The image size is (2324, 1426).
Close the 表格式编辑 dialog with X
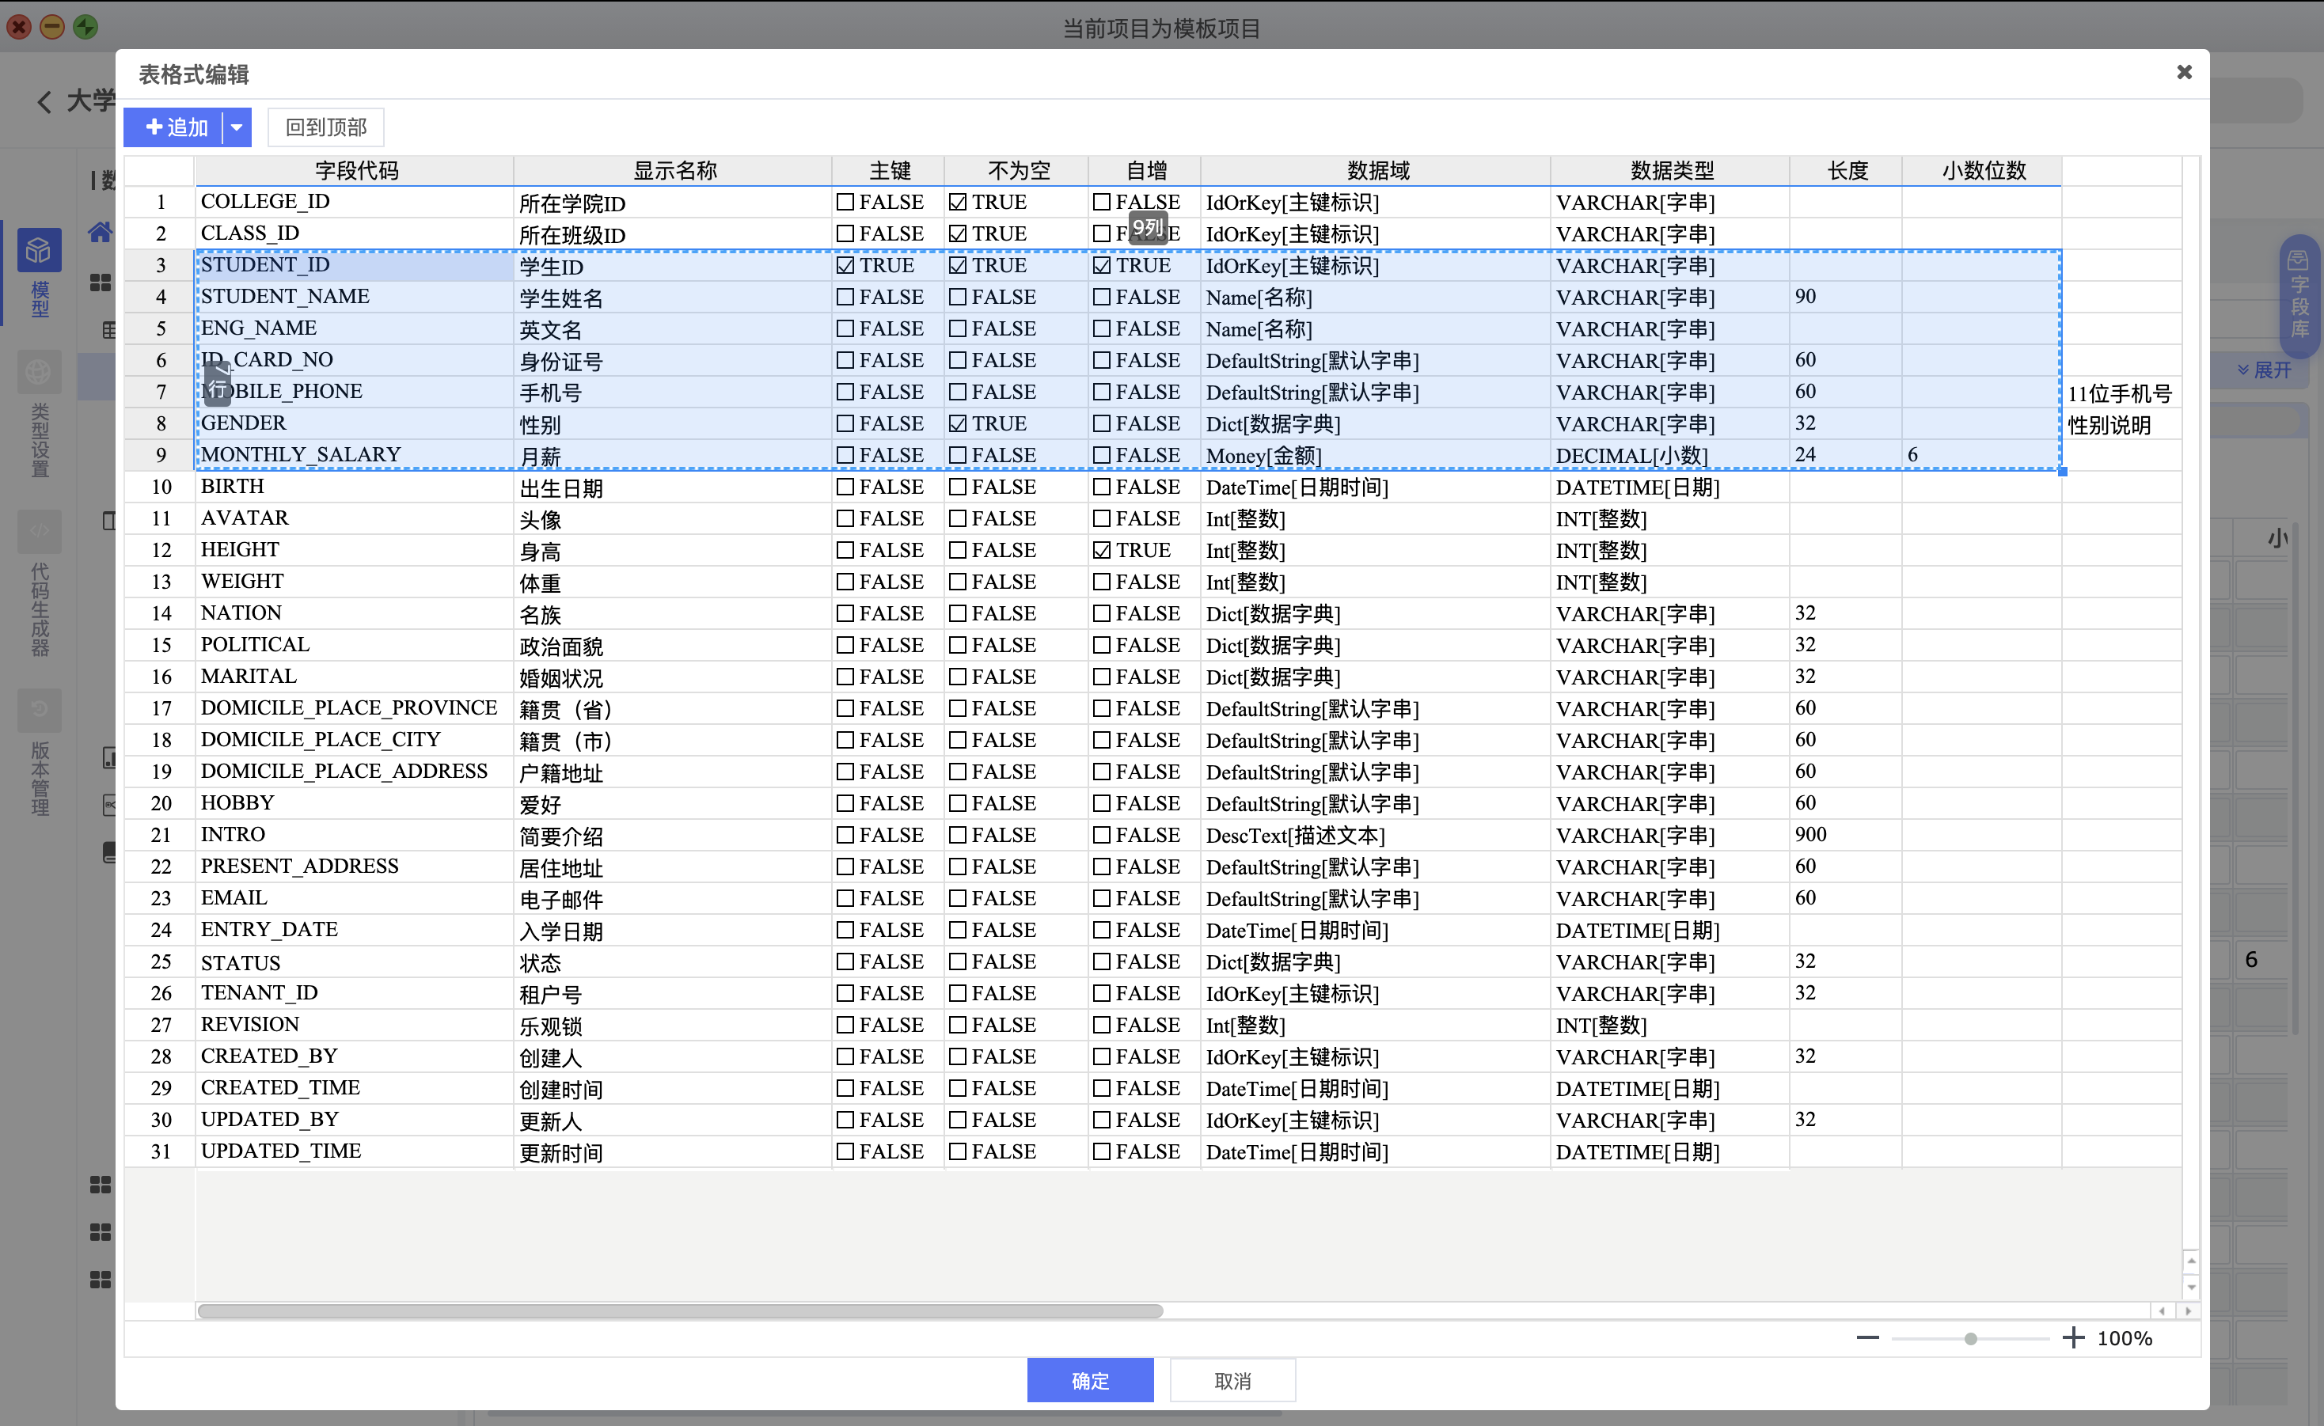pyautogui.click(x=2183, y=73)
